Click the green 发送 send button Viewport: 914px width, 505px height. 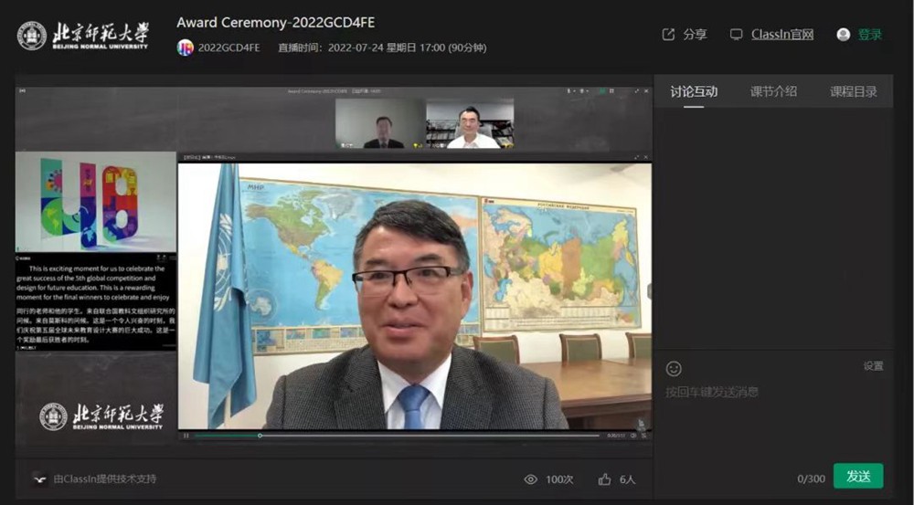858,476
